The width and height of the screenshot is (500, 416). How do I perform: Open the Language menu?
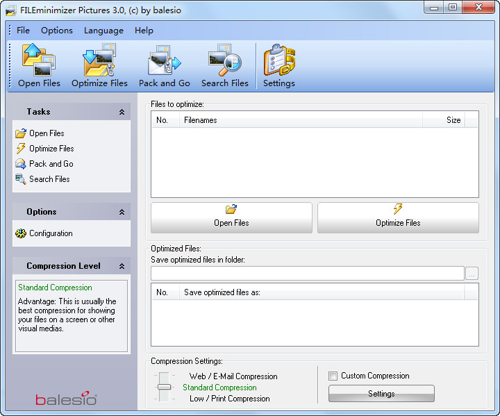103,31
